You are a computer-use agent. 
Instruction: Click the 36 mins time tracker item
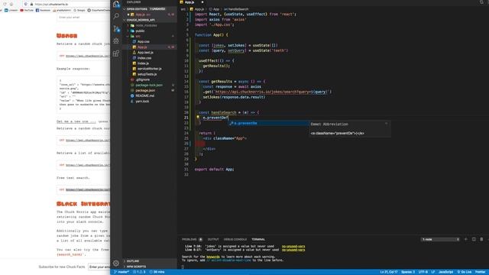157,272
